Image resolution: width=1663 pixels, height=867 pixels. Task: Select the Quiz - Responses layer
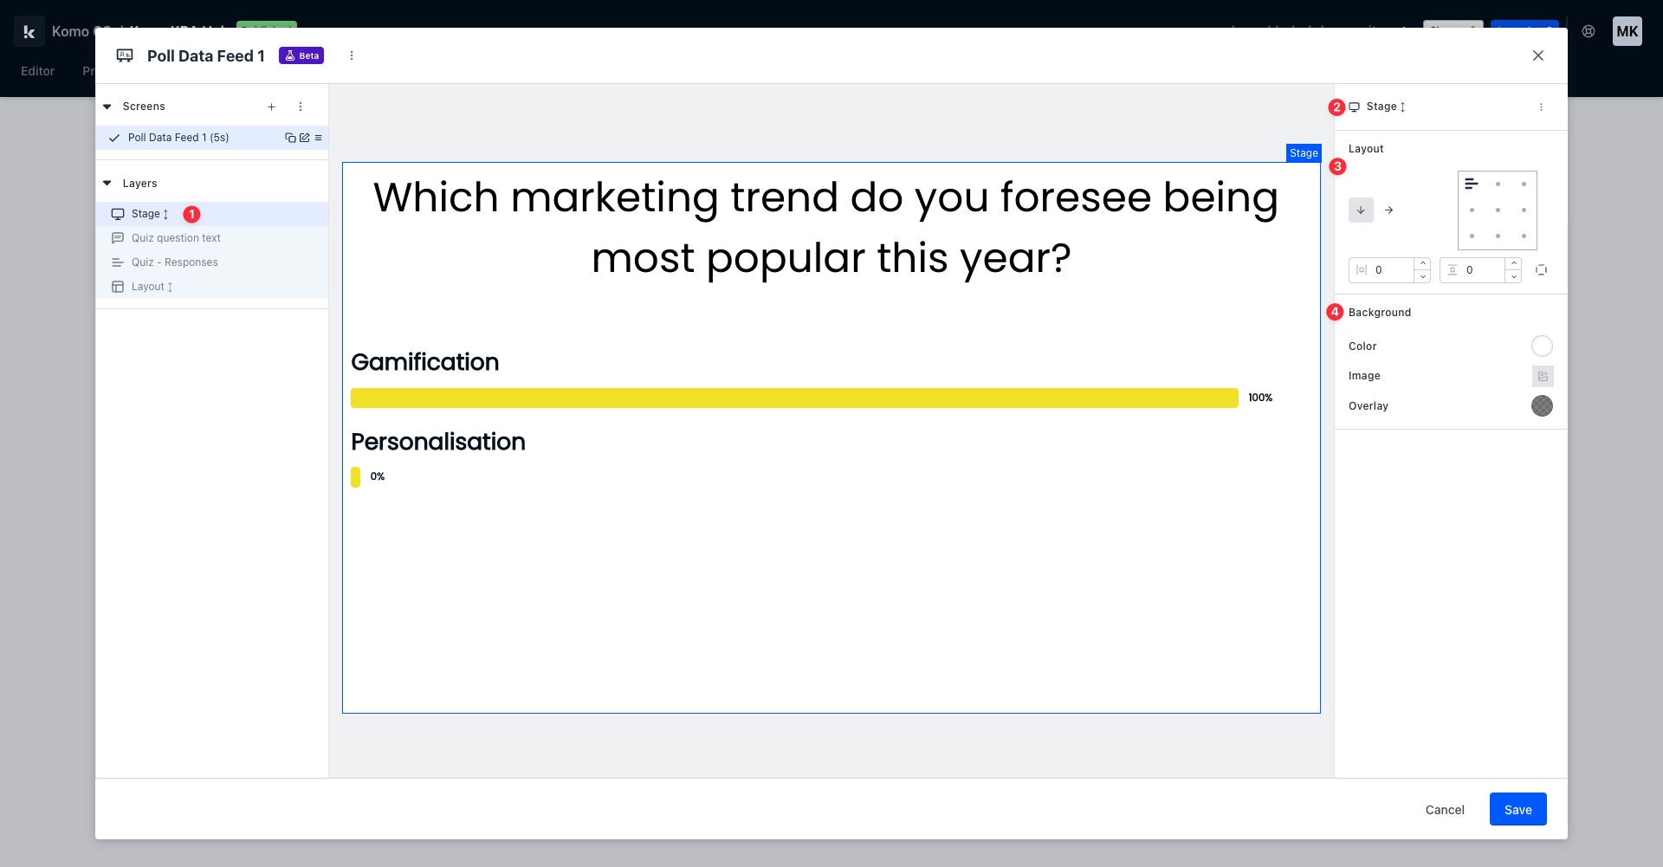pos(174,262)
